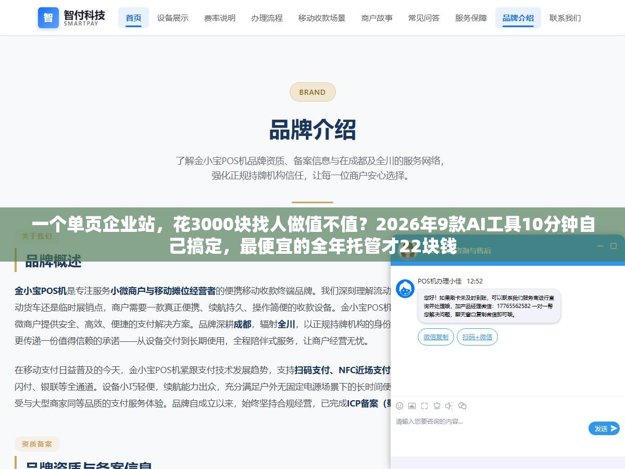Click the 品牌概述 section heading
This screenshot has width=625, height=469.
pyautogui.click(x=53, y=261)
